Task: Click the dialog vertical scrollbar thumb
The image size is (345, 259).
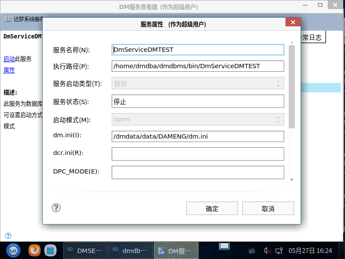Action: click(292, 87)
